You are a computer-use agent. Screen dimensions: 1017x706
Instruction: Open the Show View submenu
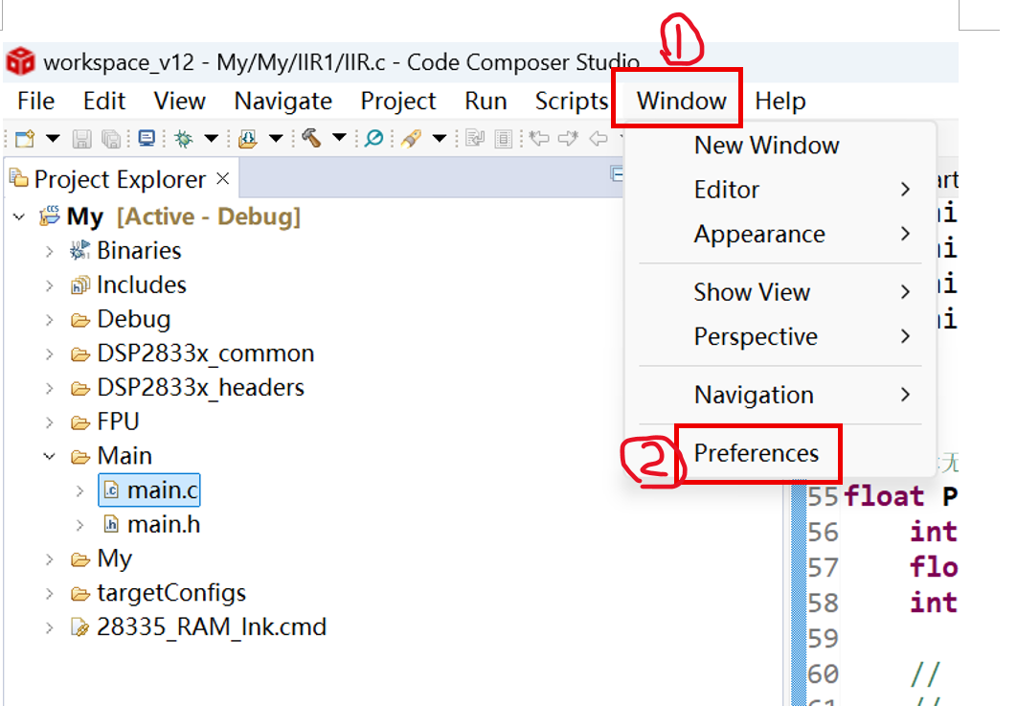[752, 292]
